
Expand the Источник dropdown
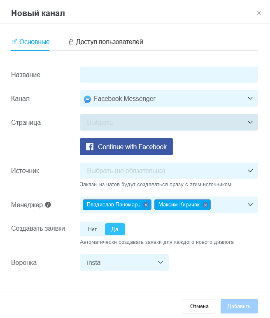169,171
